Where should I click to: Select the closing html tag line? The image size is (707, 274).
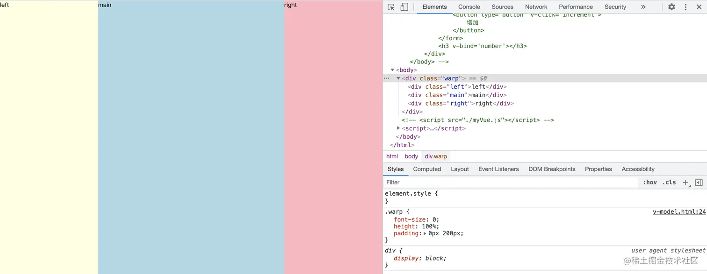tap(402, 145)
